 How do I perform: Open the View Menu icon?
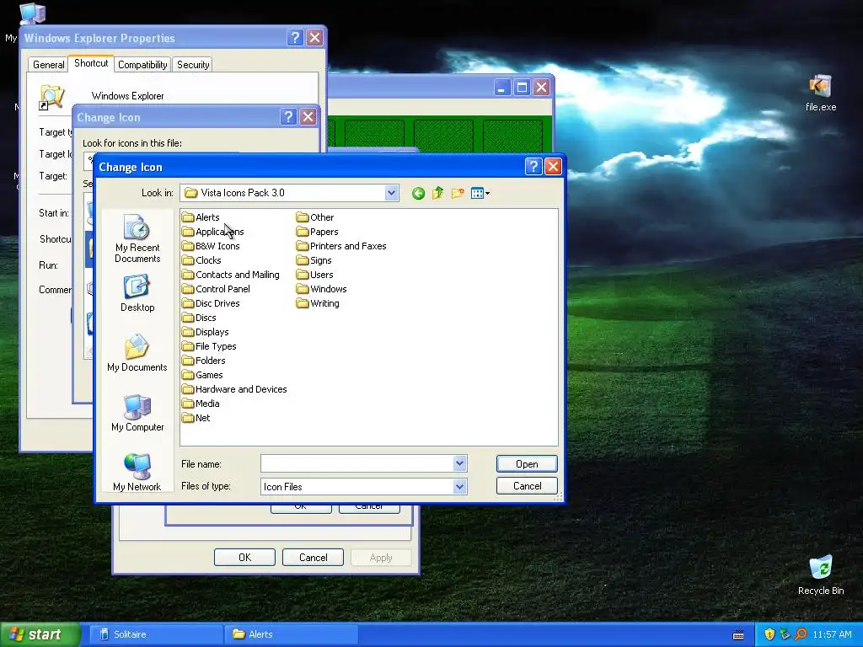pos(480,193)
